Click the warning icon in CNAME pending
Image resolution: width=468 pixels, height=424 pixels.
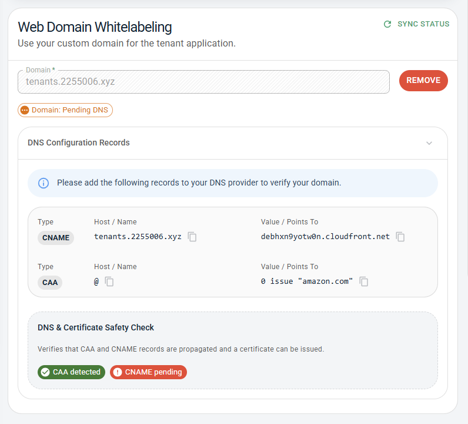118,372
